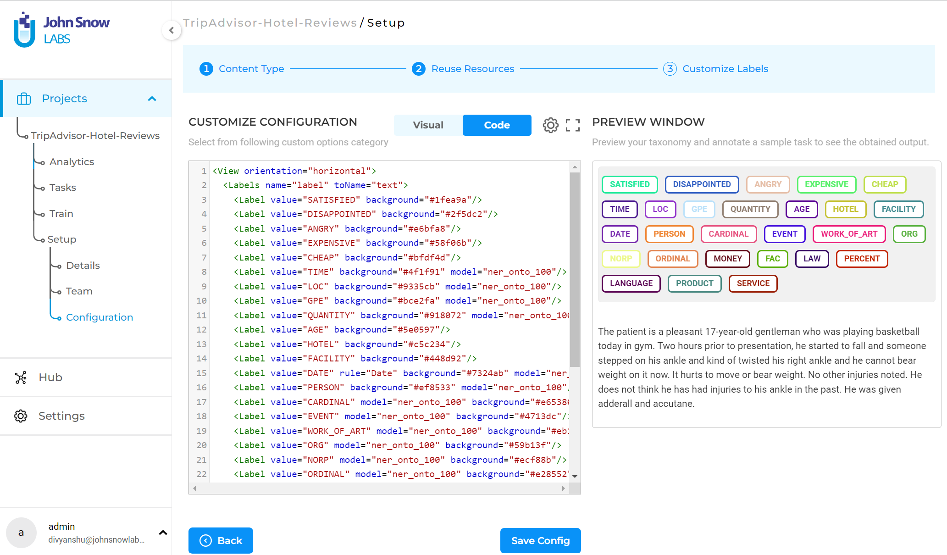
Task: Open the Configuration setup page
Action: coord(100,317)
